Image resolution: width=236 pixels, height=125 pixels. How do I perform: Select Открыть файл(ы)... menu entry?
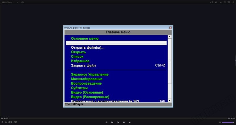point(88,48)
